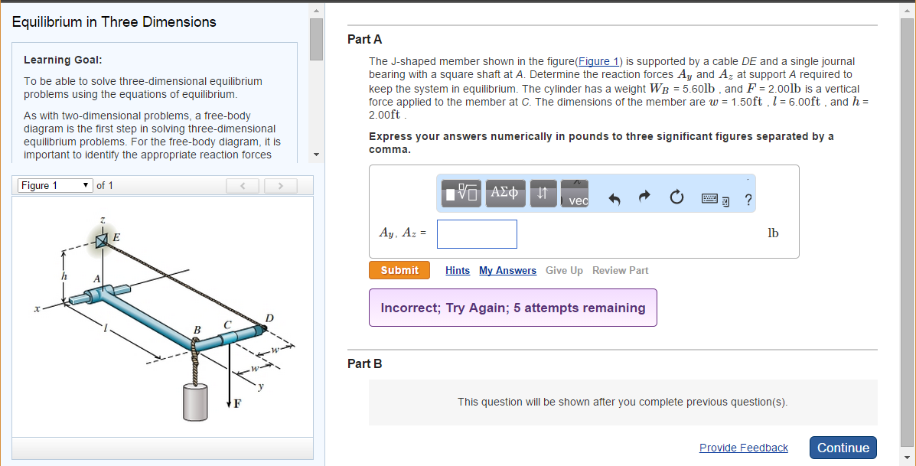Screen dimensions: 916x466
Task: Click the up-down arrows unit toggle icon
Action: coord(543,193)
